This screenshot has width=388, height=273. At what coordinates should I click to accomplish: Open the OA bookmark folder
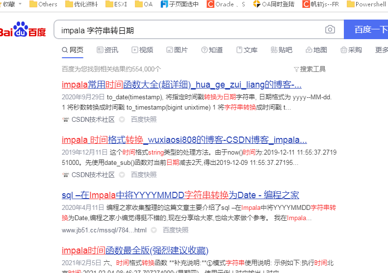pos(144,4)
